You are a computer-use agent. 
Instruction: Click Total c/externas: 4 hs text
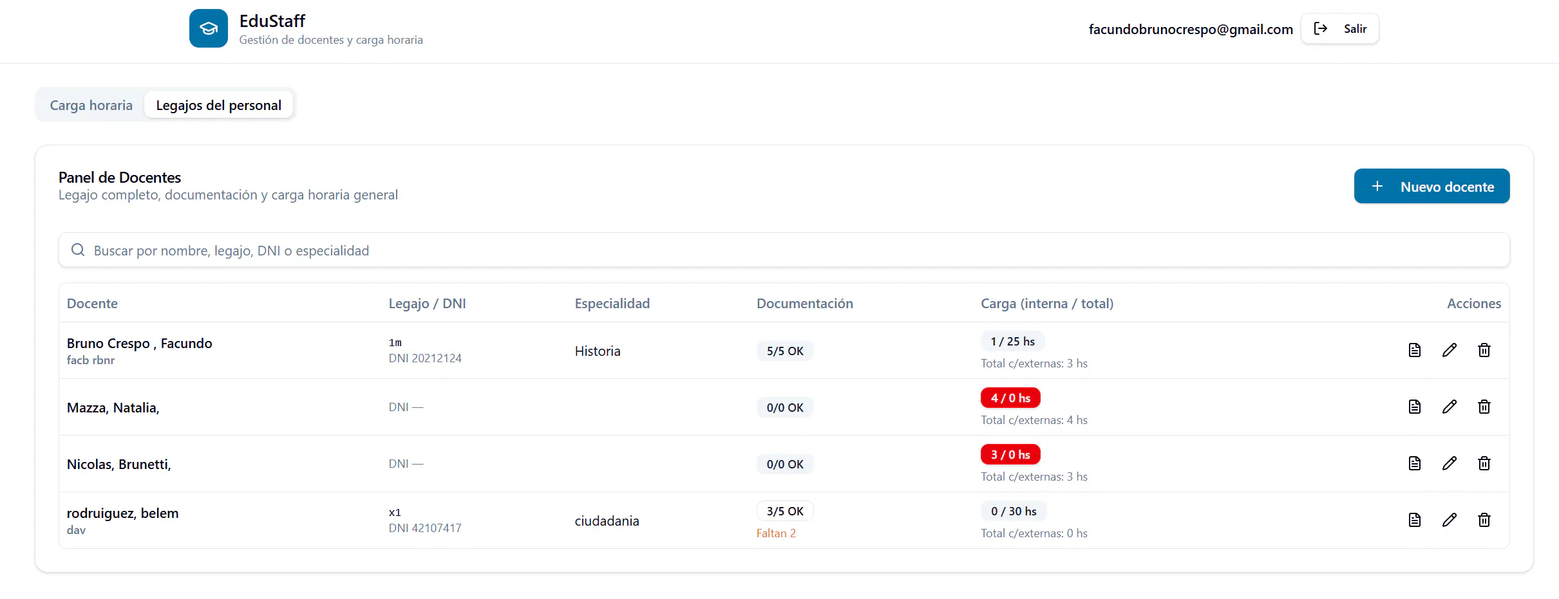coord(1034,419)
